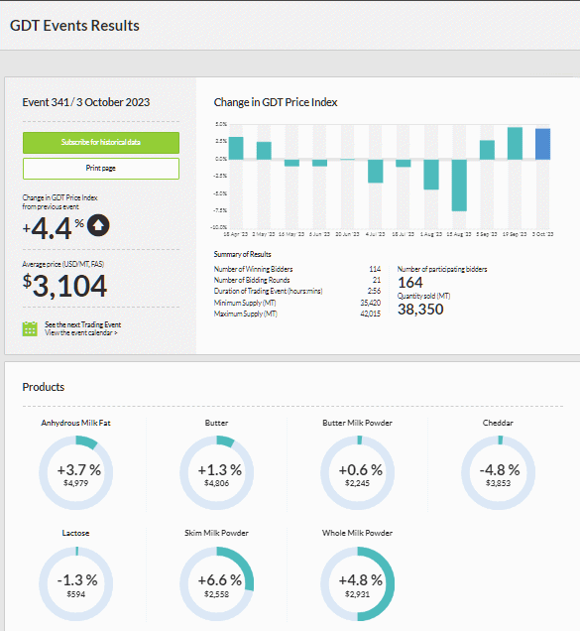This screenshot has height=631, width=580.
Task: Click the Whole Milk Powder product label
Action: tap(357, 533)
